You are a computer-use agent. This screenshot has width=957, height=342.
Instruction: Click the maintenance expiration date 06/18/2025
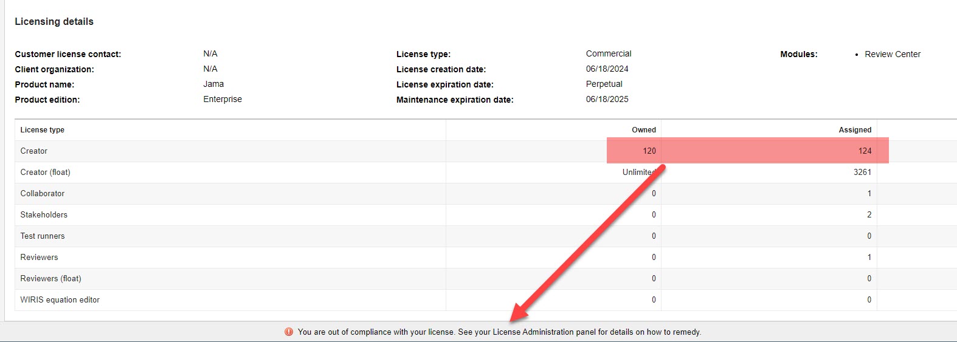607,99
